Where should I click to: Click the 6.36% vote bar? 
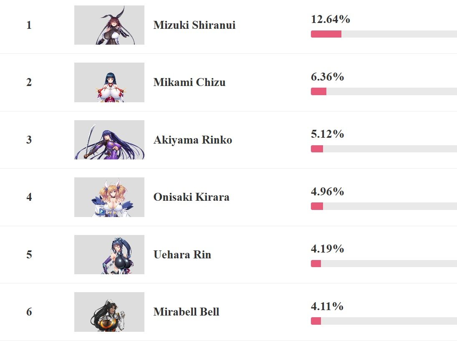(384, 91)
